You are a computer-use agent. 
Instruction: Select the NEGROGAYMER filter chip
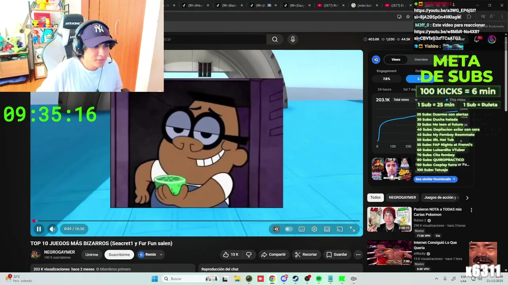pyautogui.click(x=402, y=198)
